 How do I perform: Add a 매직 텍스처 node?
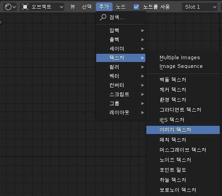(x=183, y=140)
